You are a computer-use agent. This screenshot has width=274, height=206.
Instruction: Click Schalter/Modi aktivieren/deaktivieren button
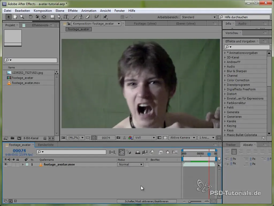coord(147,201)
